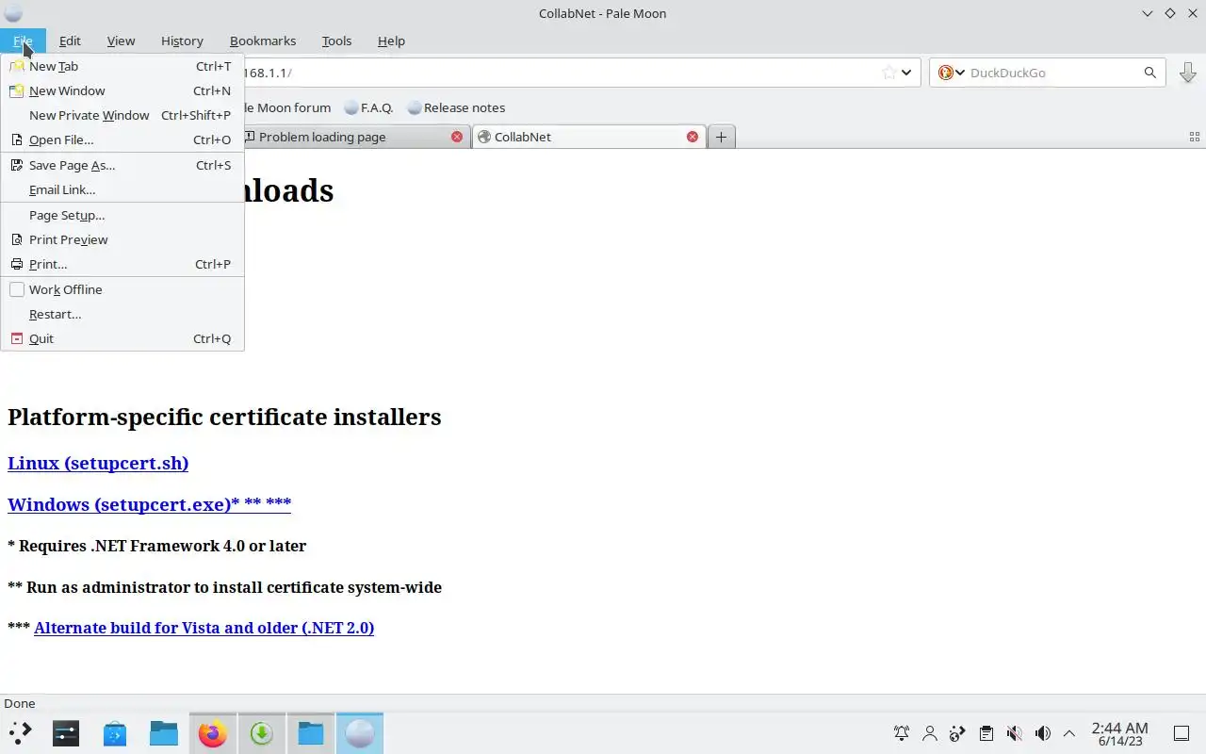Switch to Firefox in taskbar

click(213, 733)
